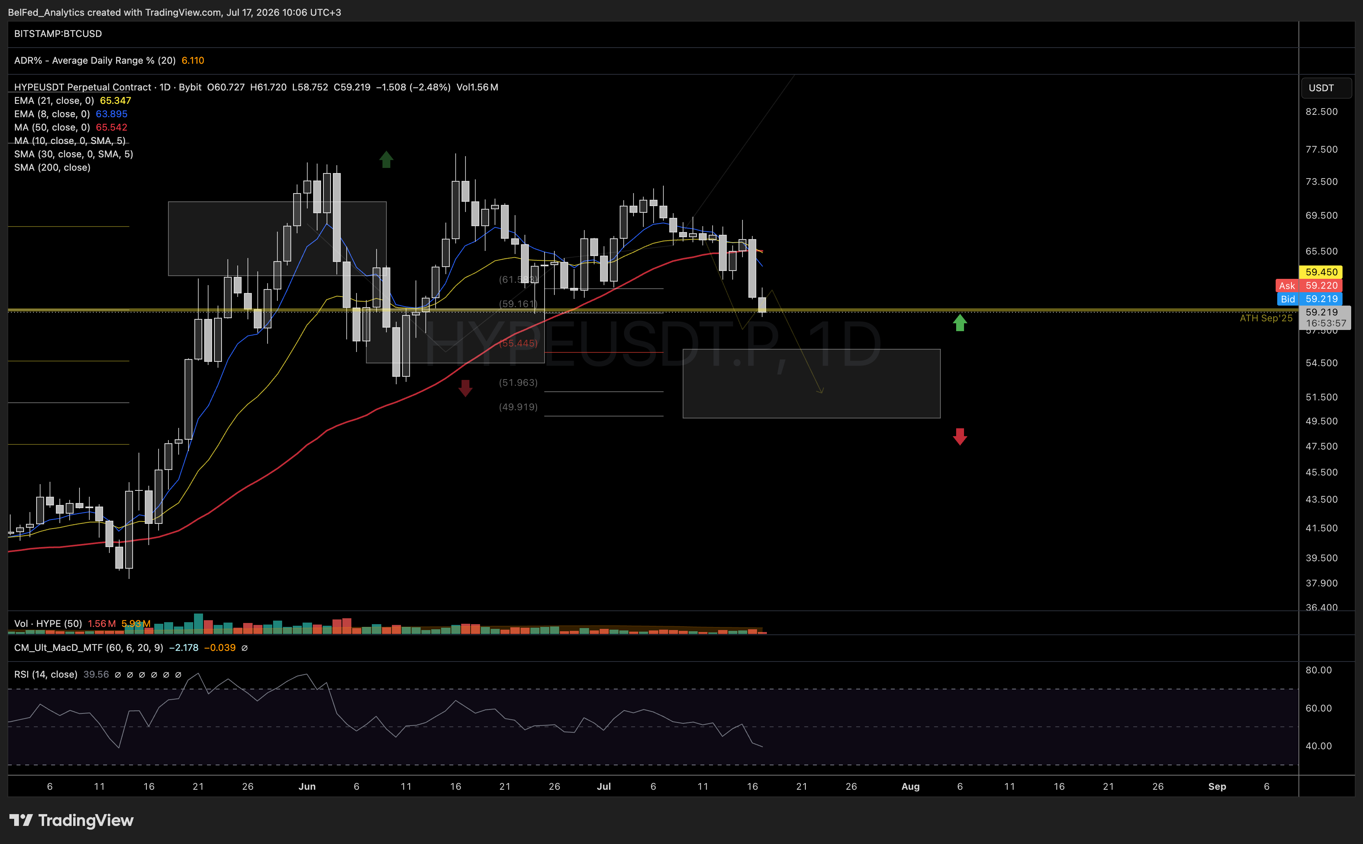Click the TradingView logo at the bottom
This screenshot has height=844, width=1363.
pyautogui.click(x=72, y=820)
